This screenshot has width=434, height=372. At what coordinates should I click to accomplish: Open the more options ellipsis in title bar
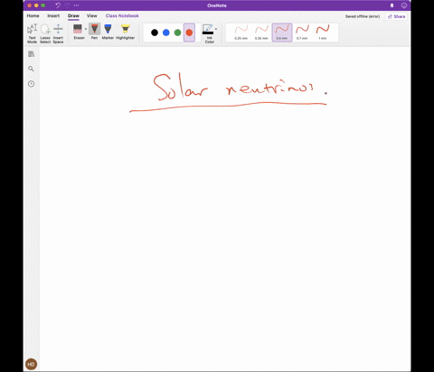point(76,5)
